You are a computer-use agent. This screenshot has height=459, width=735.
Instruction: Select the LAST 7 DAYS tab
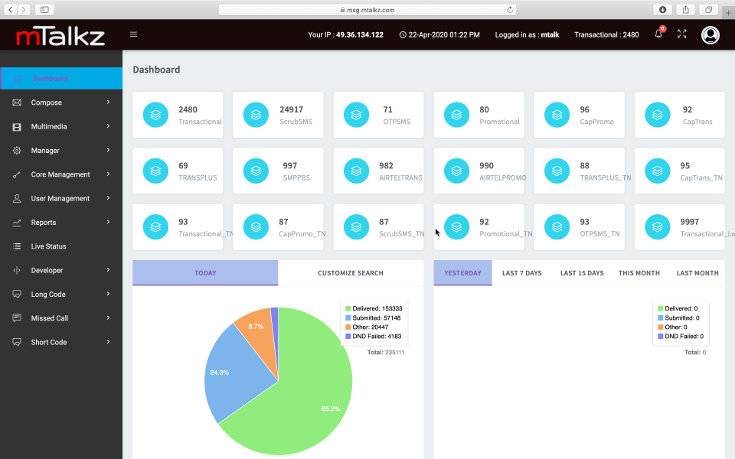click(521, 272)
